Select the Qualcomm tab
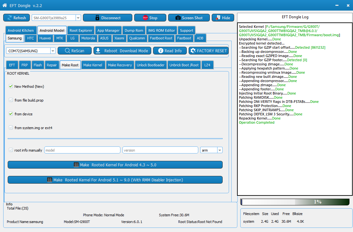Screen dimensions: 353x232 (137, 38)
